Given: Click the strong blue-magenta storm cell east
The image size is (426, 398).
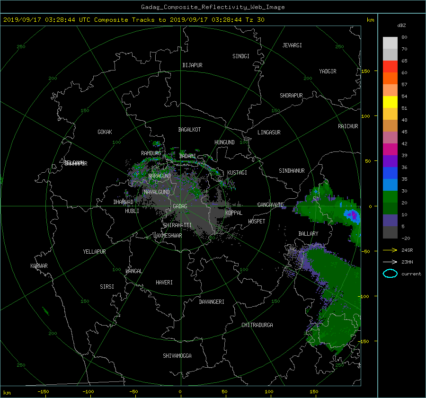Looking at the screenshot, I should (352, 215).
